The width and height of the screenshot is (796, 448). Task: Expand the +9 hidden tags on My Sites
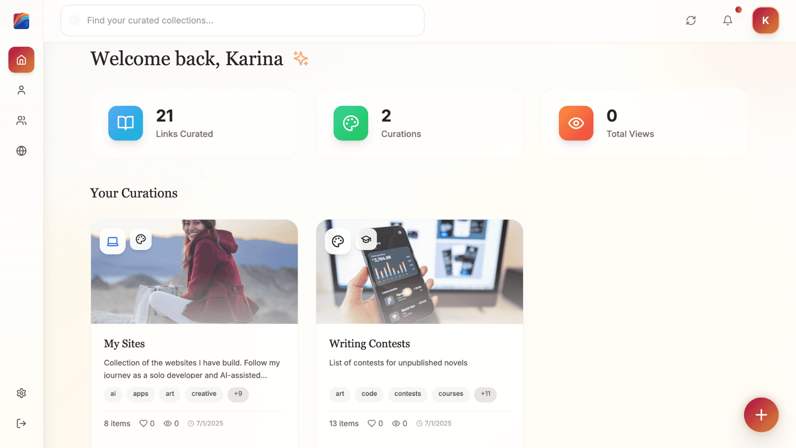click(238, 394)
